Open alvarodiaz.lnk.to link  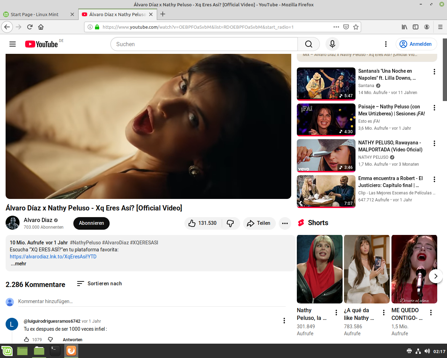(x=53, y=257)
